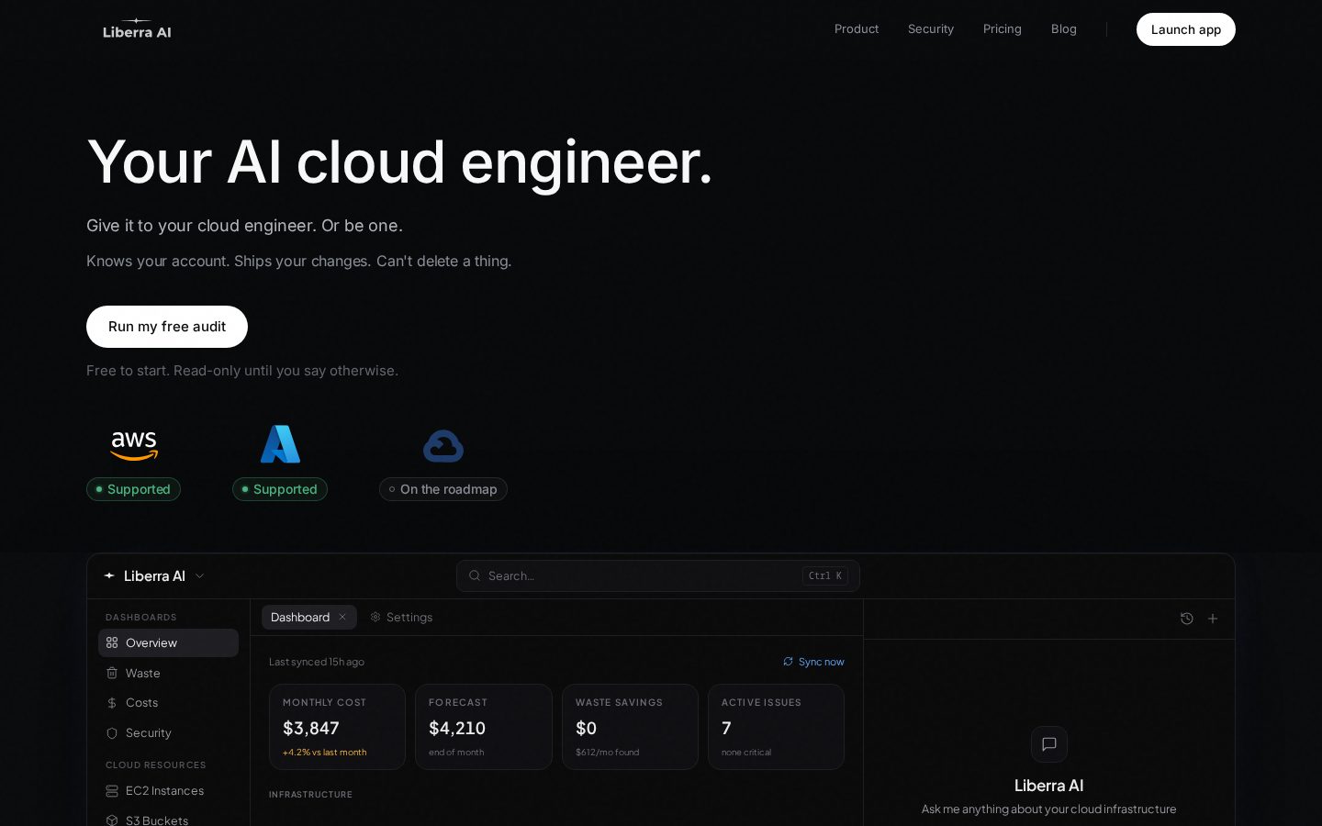Open the Product menu item
The height and width of the screenshot is (826, 1322).
(x=857, y=29)
